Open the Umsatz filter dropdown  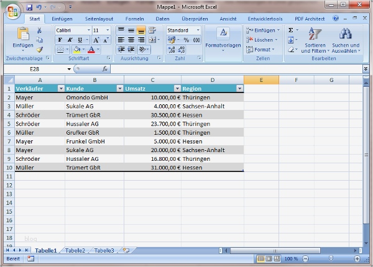[177, 89]
